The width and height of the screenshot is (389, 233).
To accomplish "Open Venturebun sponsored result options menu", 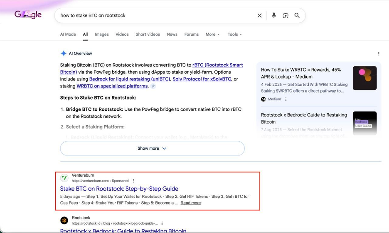I will click(134, 181).
